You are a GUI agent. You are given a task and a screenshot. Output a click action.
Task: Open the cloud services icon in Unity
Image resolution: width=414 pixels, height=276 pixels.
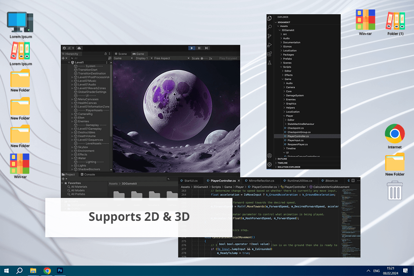coord(79,48)
